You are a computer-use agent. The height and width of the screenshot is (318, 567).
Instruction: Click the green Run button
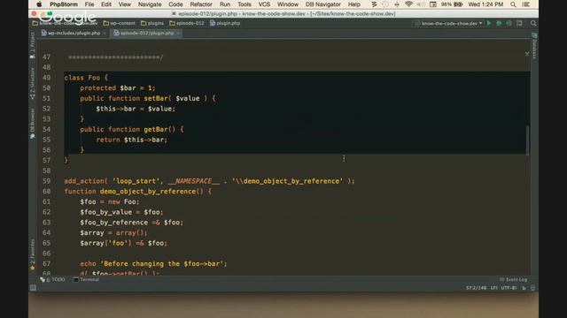pyautogui.click(x=489, y=24)
